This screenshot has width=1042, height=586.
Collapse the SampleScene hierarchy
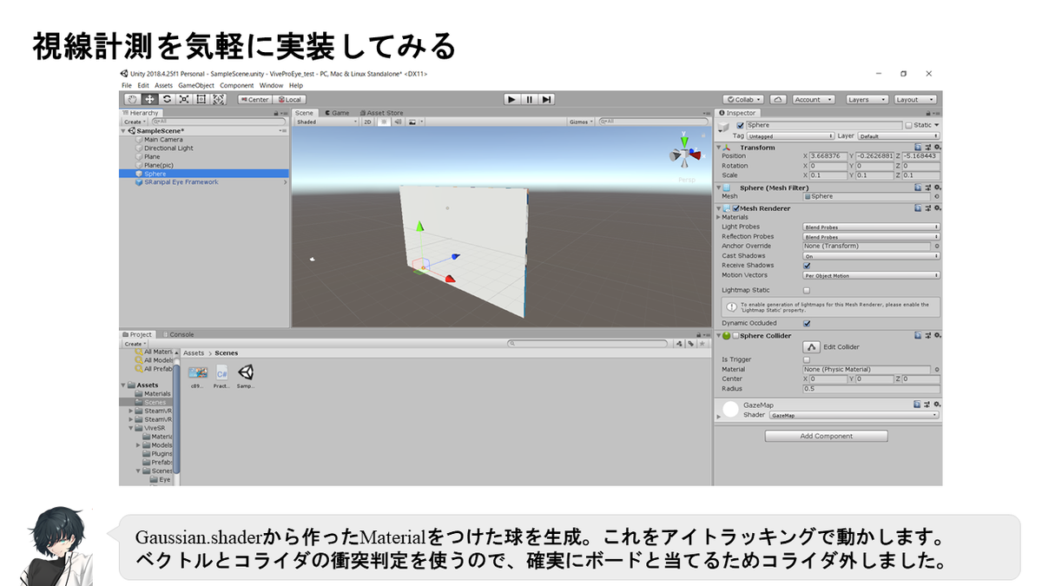click(124, 130)
